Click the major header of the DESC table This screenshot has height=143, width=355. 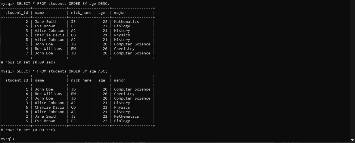120,13
